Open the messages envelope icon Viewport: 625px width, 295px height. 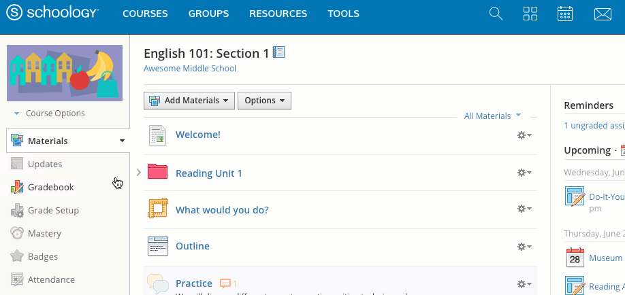(603, 14)
